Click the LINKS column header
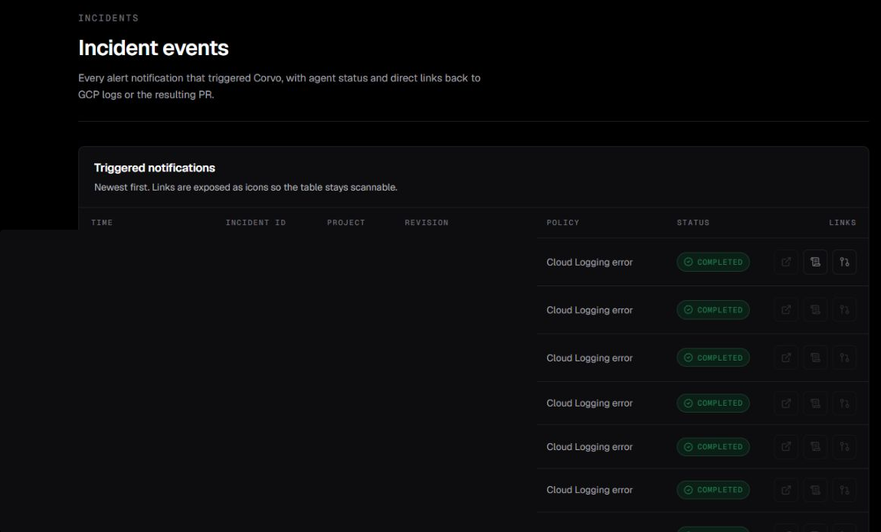 tap(842, 223)
